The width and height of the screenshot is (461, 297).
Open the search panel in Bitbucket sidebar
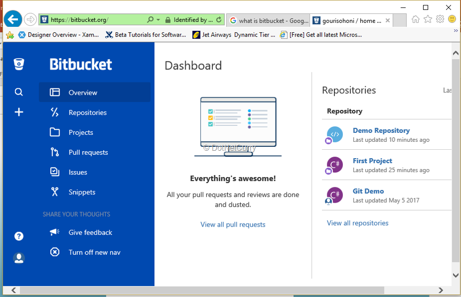click(x=18, y=92)
